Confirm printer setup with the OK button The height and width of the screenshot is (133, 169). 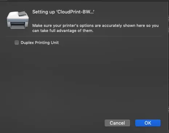[x=148, y=123]
